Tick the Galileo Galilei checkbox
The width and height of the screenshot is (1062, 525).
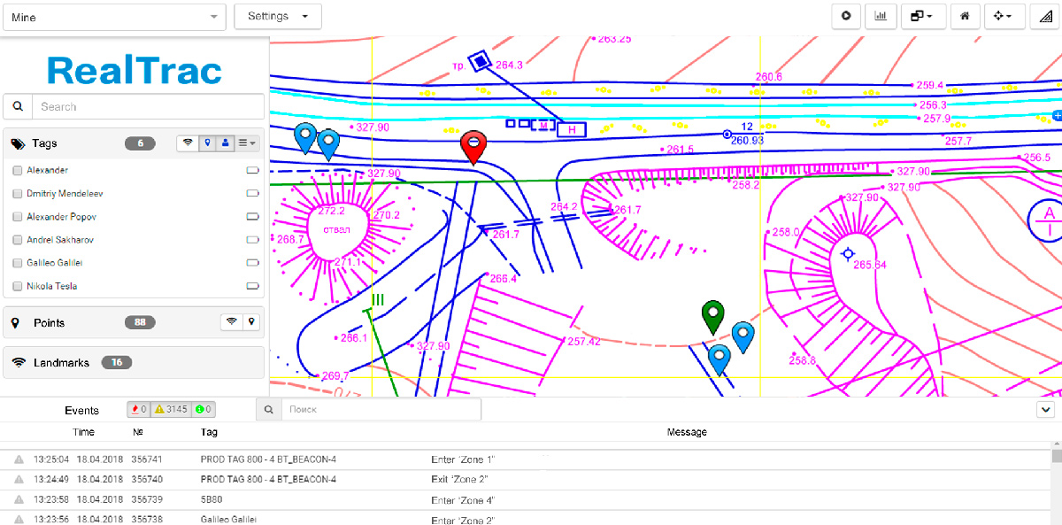pos(18,263)
